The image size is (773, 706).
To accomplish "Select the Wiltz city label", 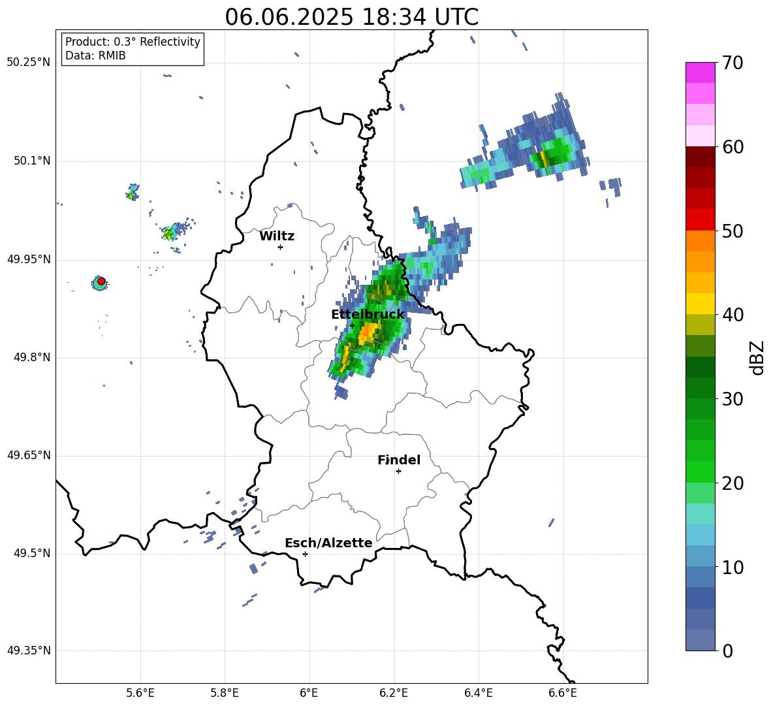I will pyautogui.click(x=277, y=236).
